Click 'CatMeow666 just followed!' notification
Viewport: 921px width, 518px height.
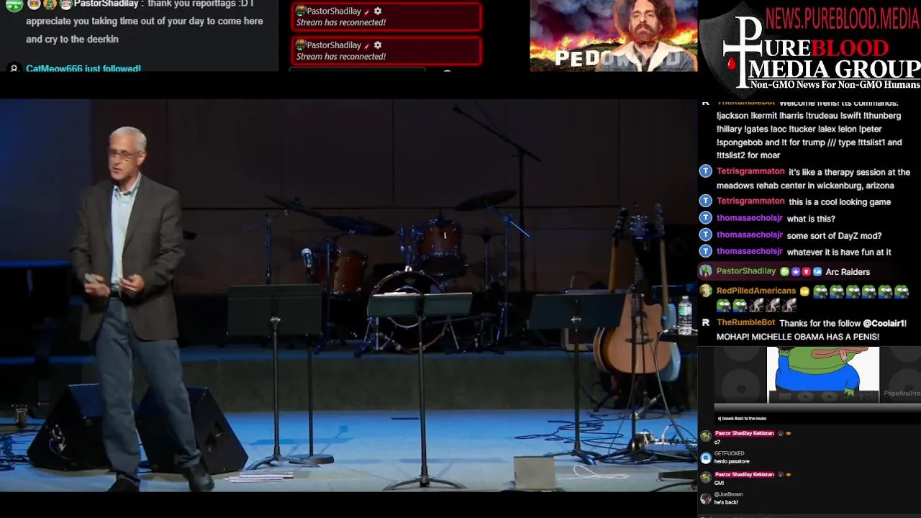point(83,68)
